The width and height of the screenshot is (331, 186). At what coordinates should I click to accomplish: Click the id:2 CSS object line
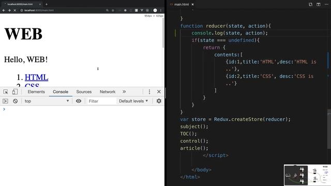click(269, 76)
